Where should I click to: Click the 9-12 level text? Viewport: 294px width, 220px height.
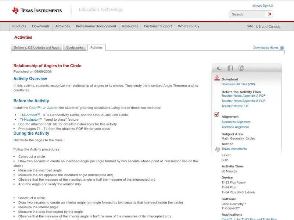point(225,160)
